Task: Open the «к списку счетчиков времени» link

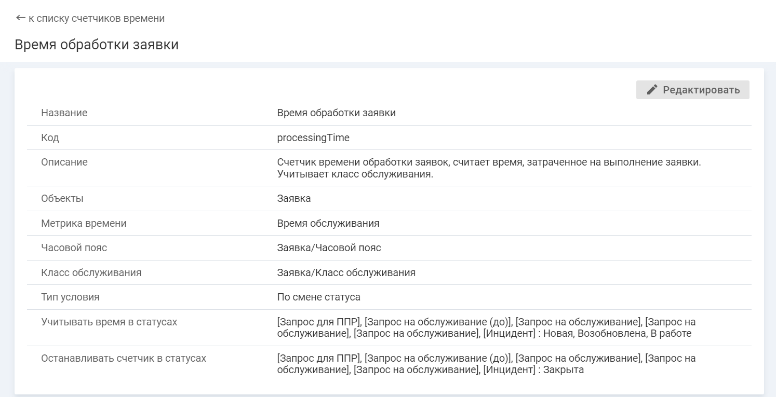Action: pyautogui.click(x=96, y=19)
